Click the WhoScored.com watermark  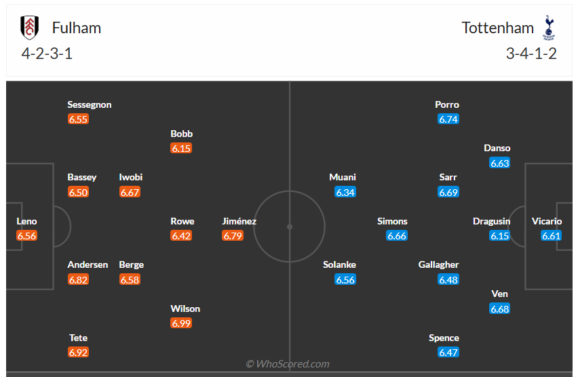(288, 364)
